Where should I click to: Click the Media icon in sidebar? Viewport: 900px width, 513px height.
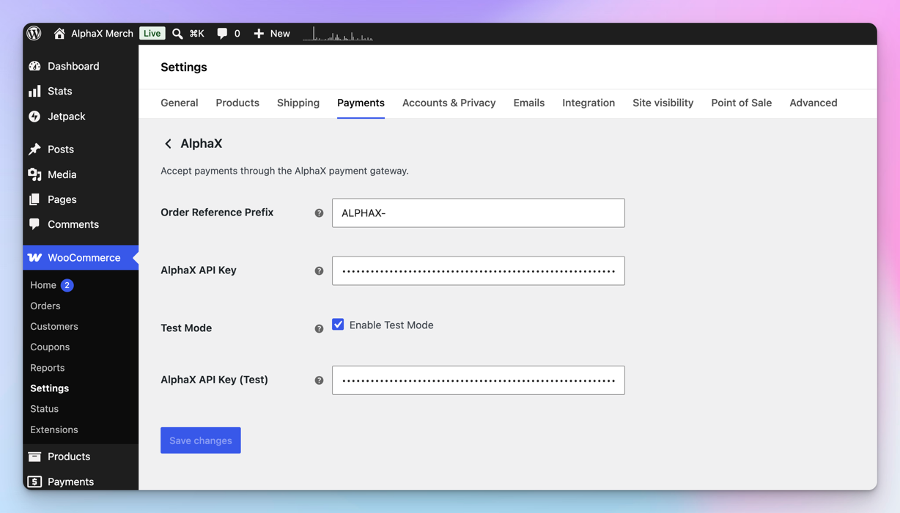coord(34,174)
